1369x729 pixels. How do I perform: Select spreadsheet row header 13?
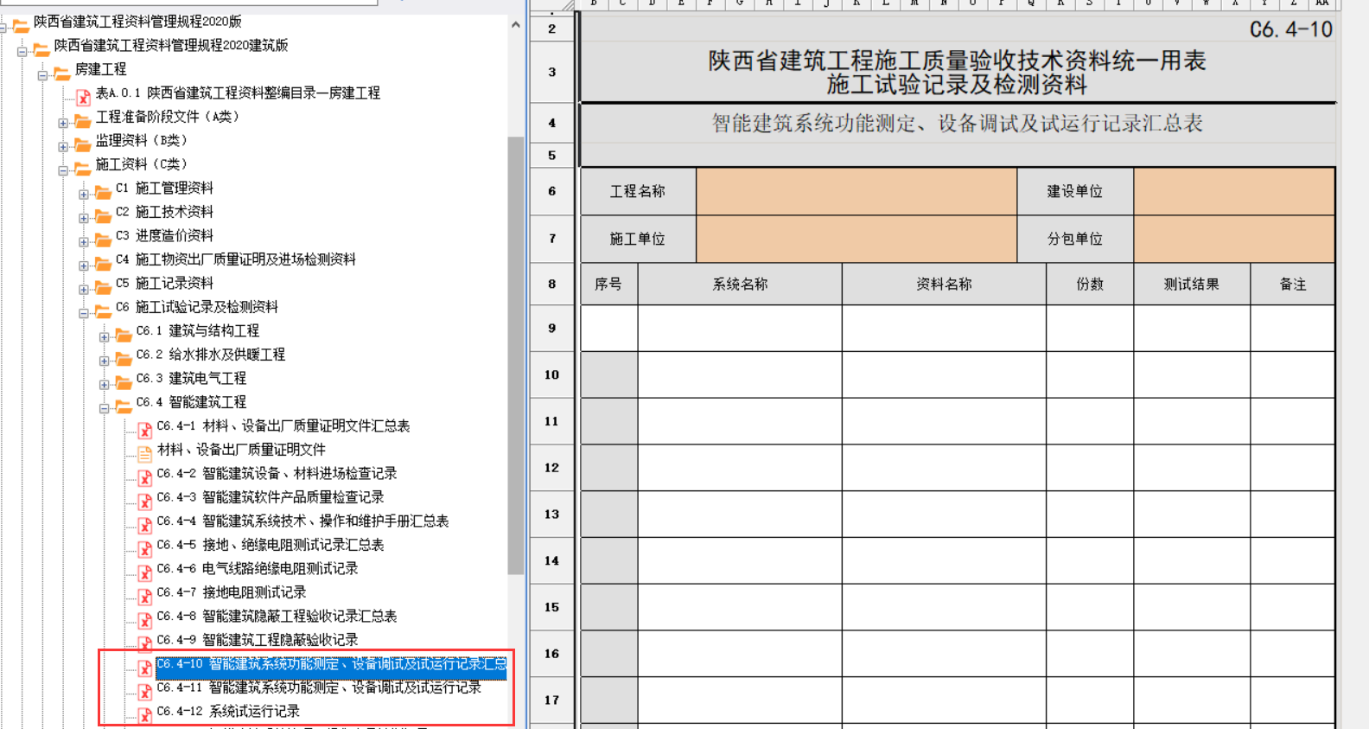coord(551,515)
